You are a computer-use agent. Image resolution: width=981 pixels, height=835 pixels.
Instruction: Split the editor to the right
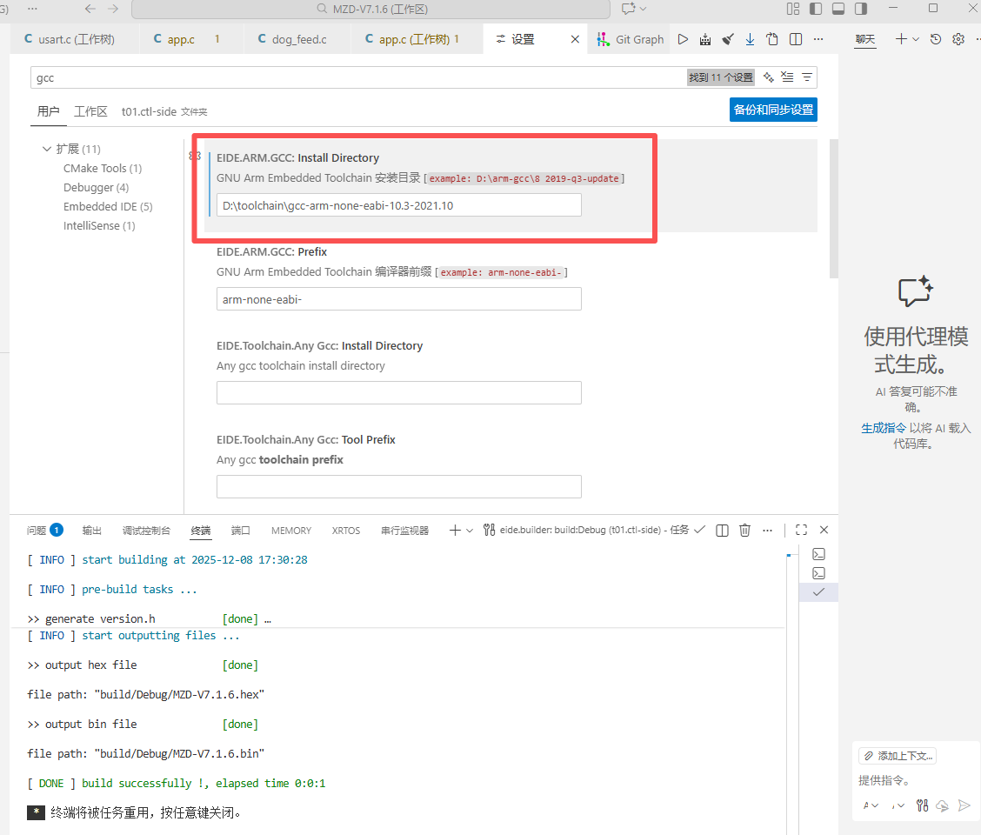tap(795, 39)
